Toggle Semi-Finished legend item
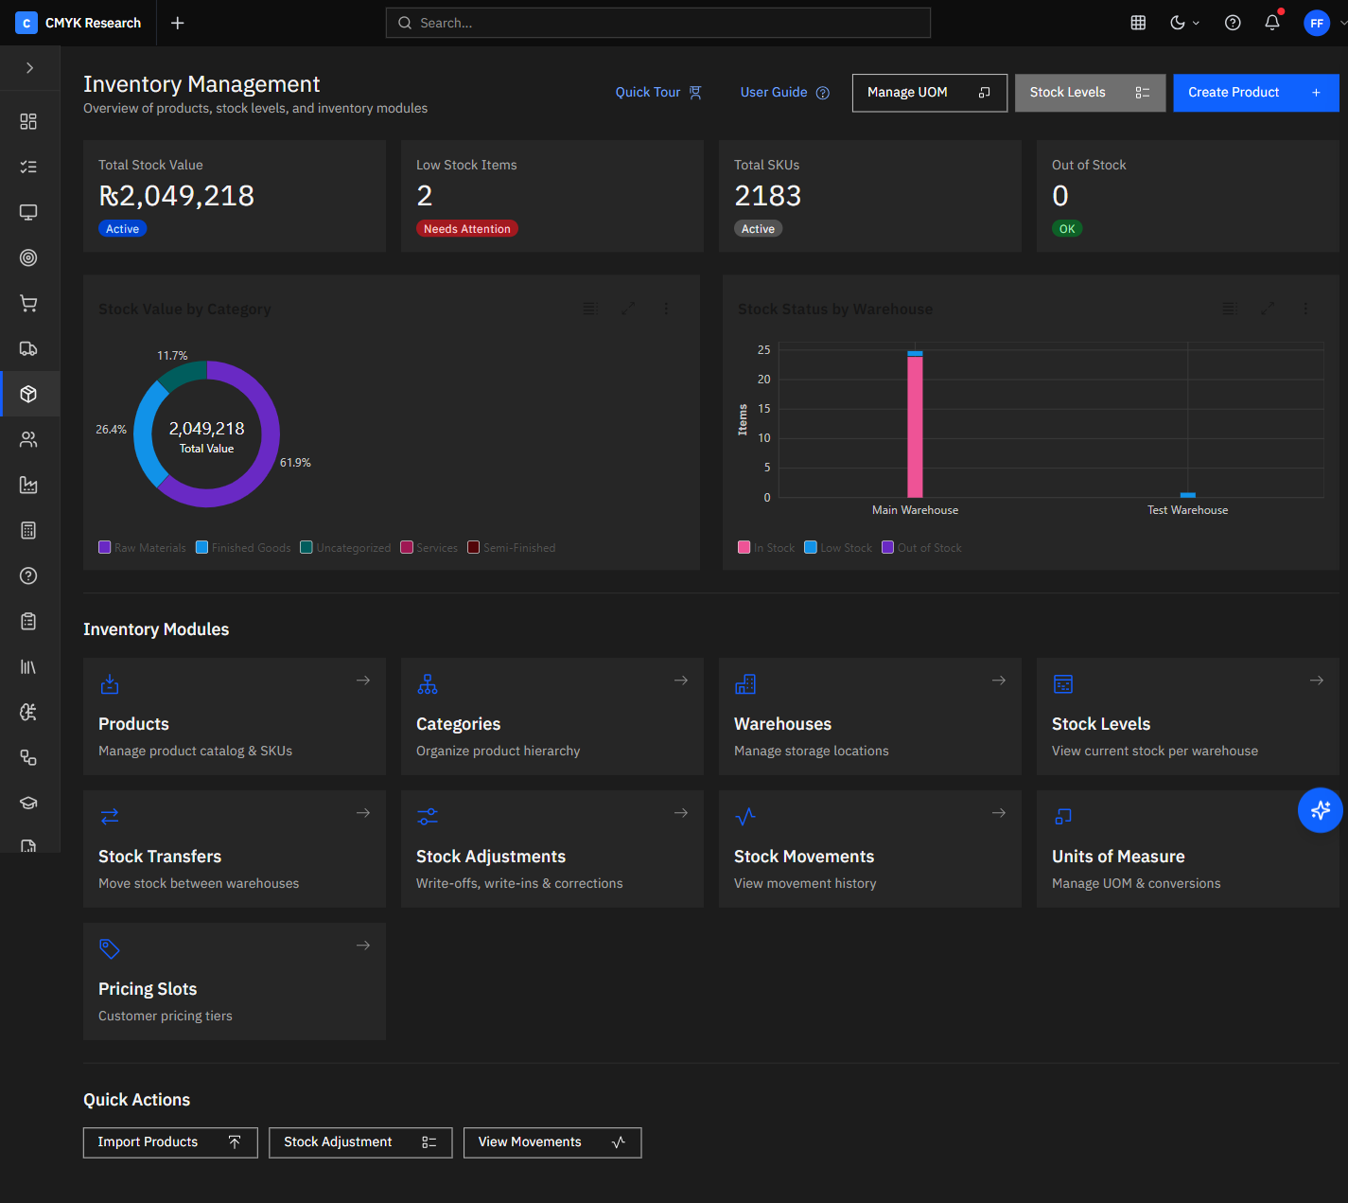The width and height of the screenshot is (1348, 1203). click(512, 548)
